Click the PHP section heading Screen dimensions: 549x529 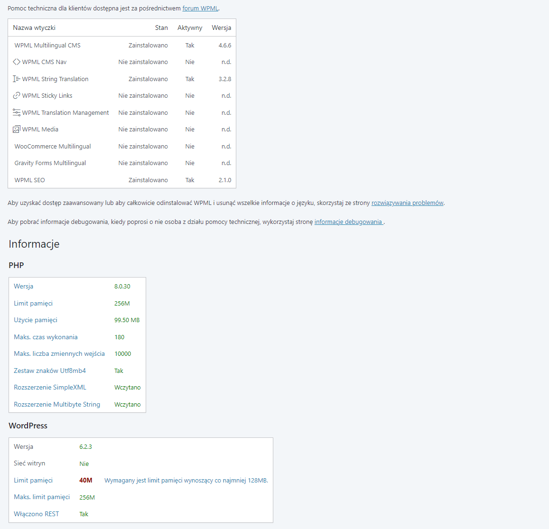pyautogui.click(x=16, y=265)
